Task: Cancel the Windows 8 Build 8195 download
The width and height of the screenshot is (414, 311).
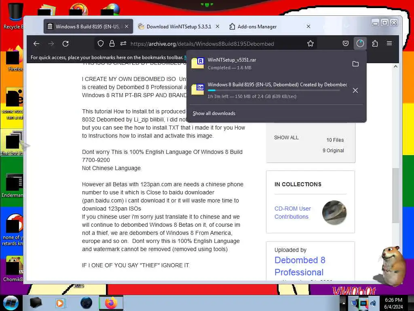Action: (x=355, y=90)
